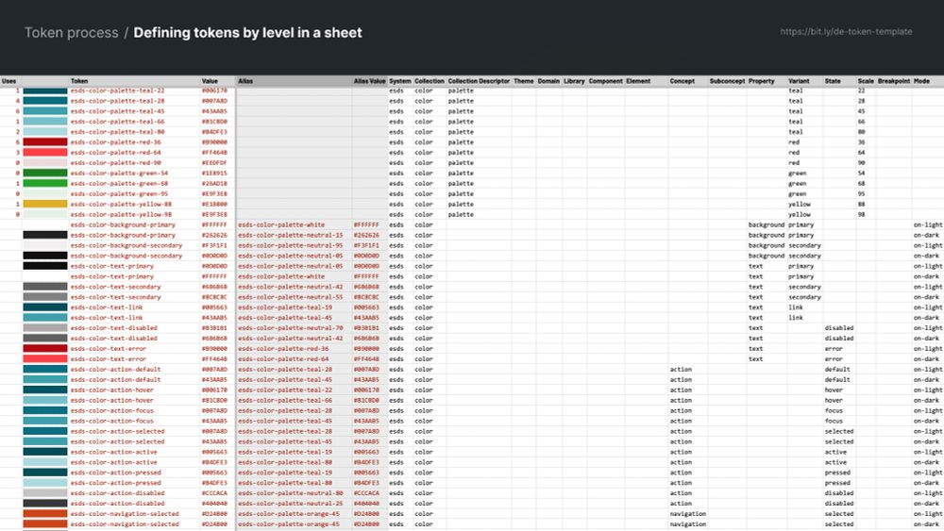The height and width of the screenshot is (531, 944).
Task: Select the Scale column header
Action: pos(866,80)
